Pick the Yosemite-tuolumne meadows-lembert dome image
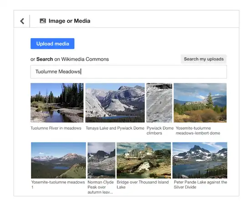249x204 pixels. tap(200, 102)
